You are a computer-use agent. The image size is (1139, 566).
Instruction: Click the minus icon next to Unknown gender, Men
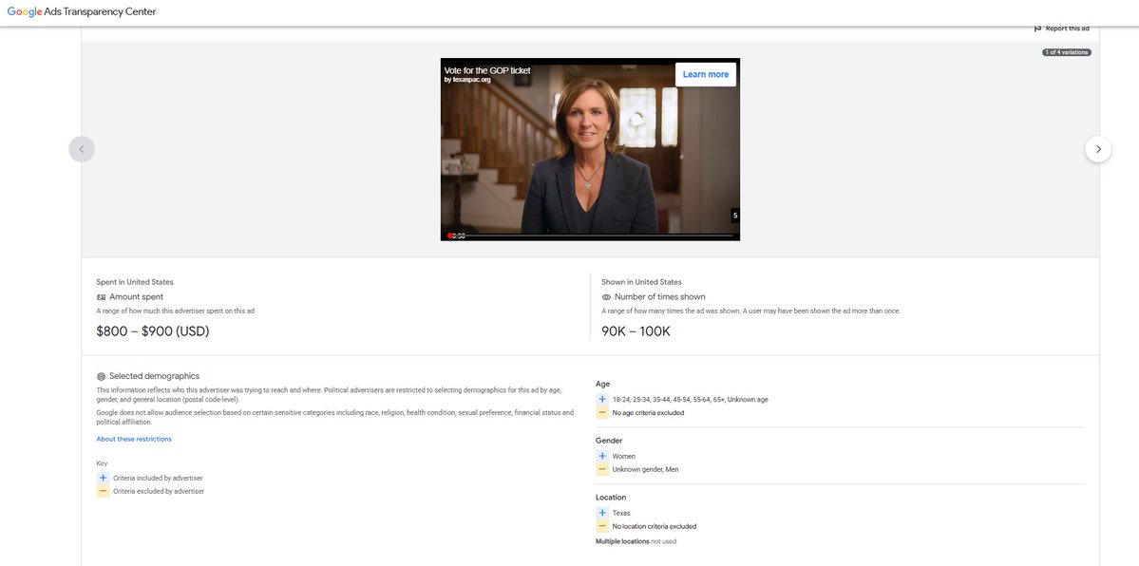point(602,469)
